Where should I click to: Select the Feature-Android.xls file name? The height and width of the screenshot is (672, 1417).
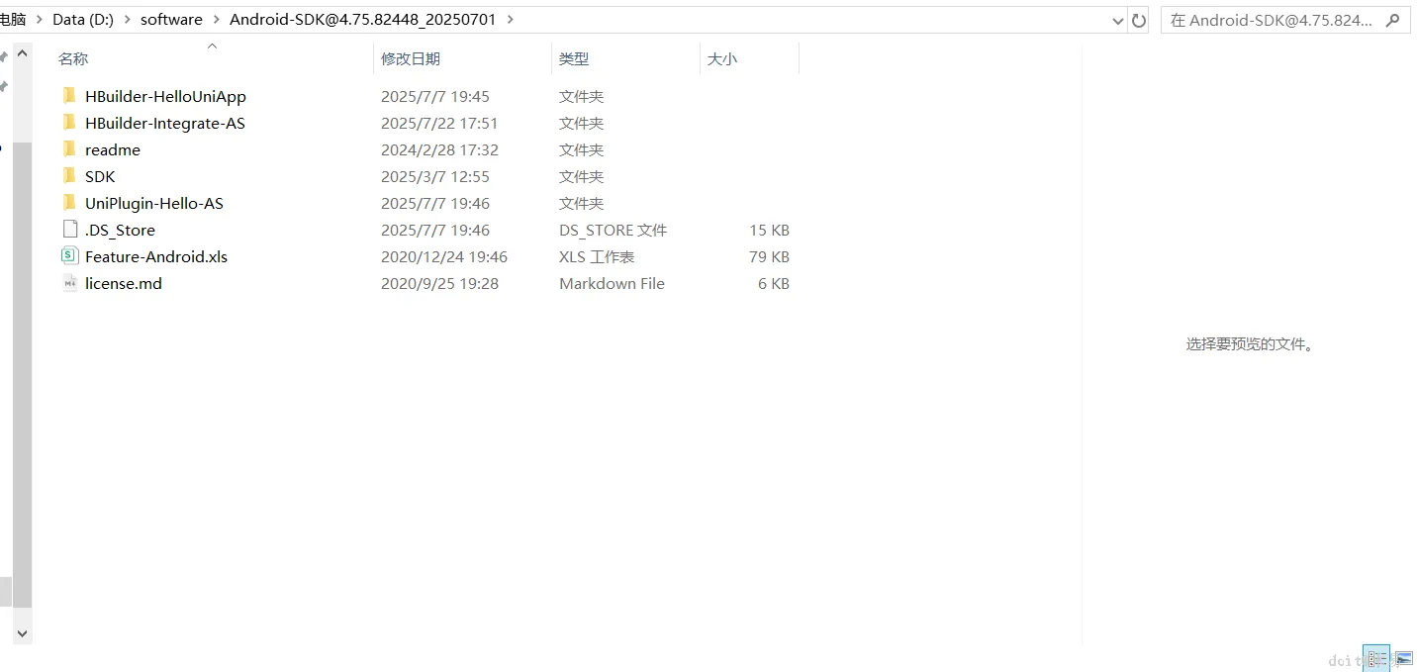coord(156,256)
